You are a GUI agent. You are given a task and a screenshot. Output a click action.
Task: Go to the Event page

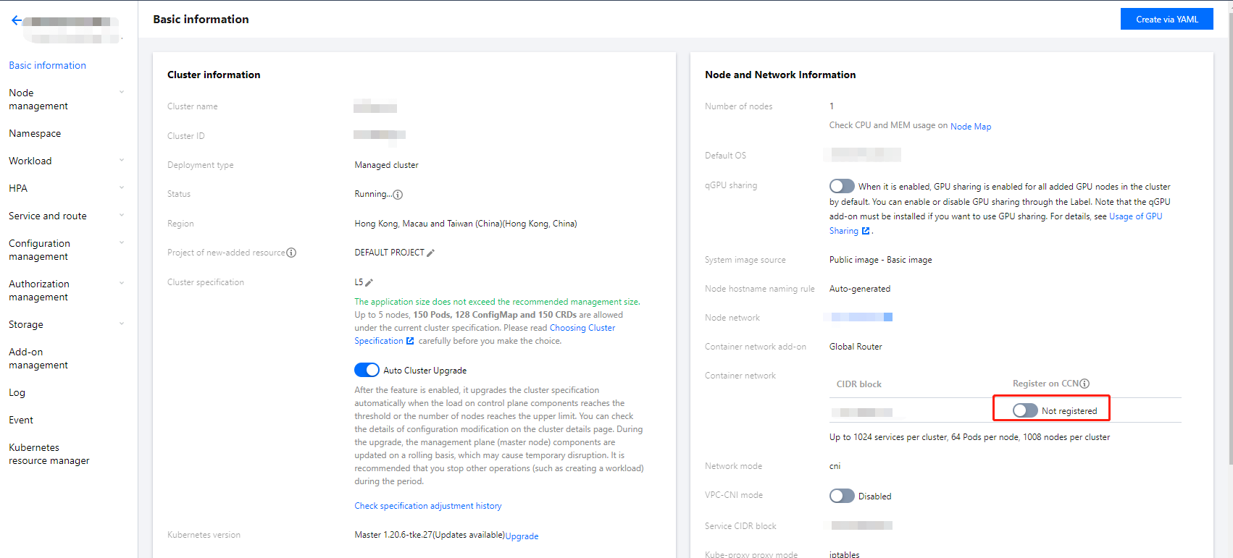pyautogui.click(x=21, y=420)
